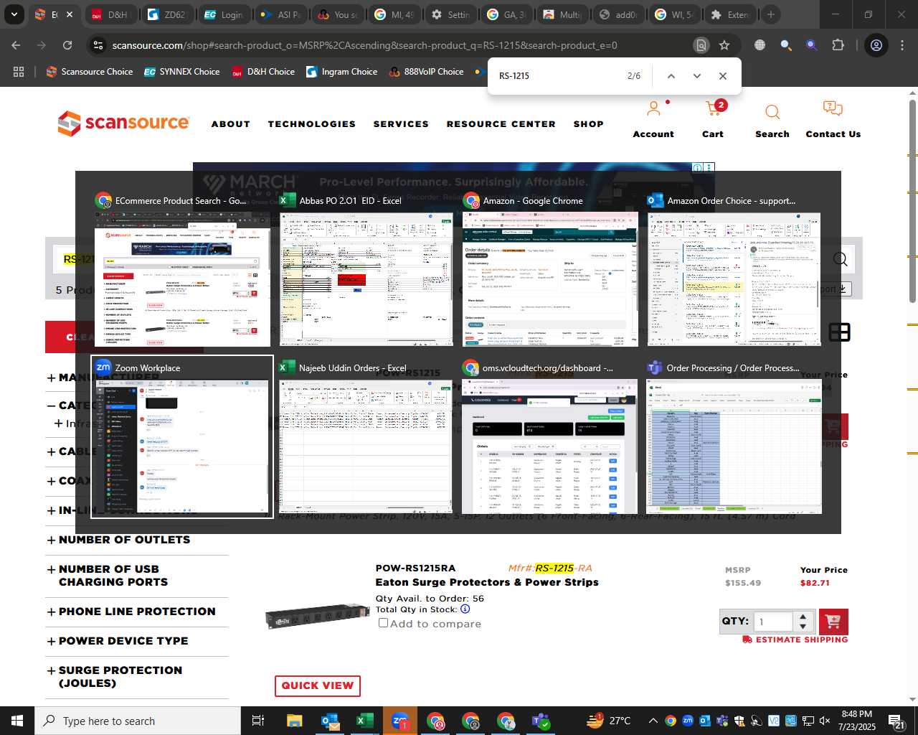The image size is (918, 735).
Task: Open D&H Choice bookmark
Action: pos(263,72)
